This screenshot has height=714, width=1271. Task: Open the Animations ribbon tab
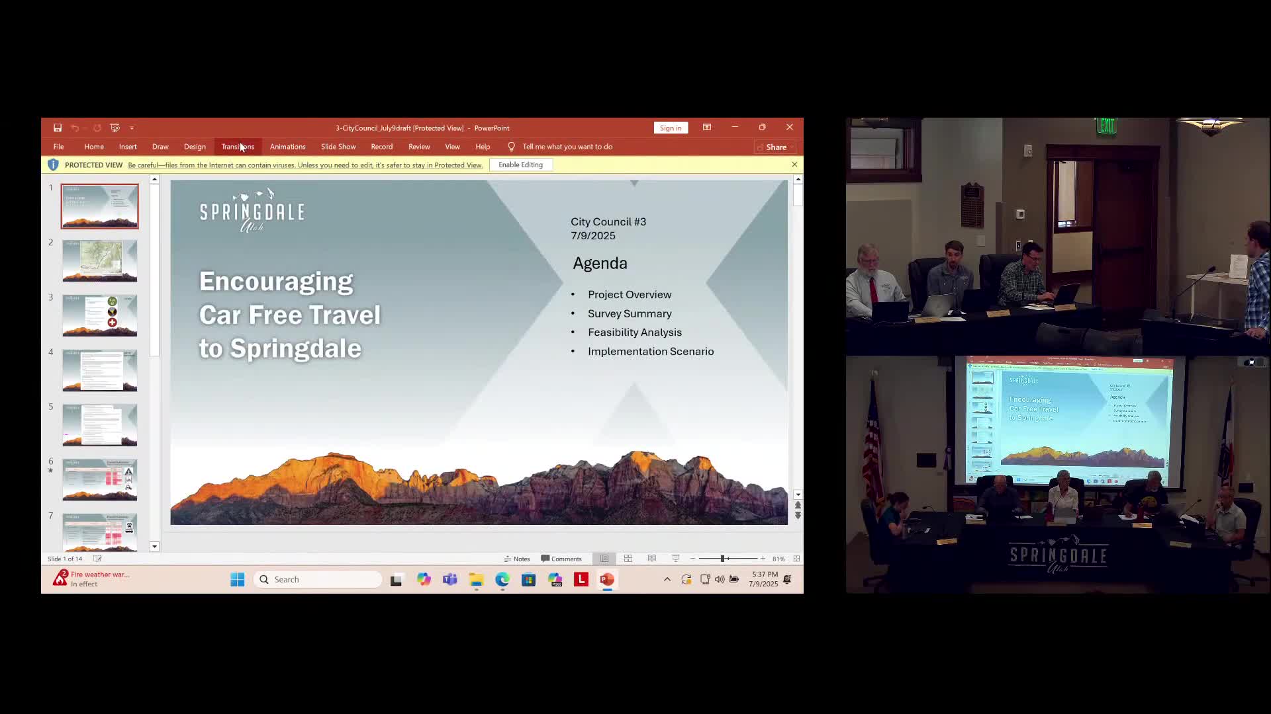[287, 147]
